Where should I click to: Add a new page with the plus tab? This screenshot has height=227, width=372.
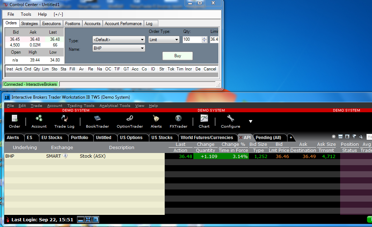click(x=291, y=137)
